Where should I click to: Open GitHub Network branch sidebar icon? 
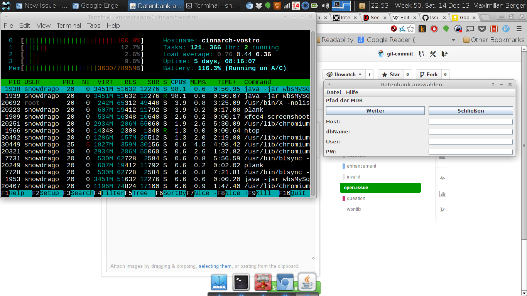tap(442, 210)
